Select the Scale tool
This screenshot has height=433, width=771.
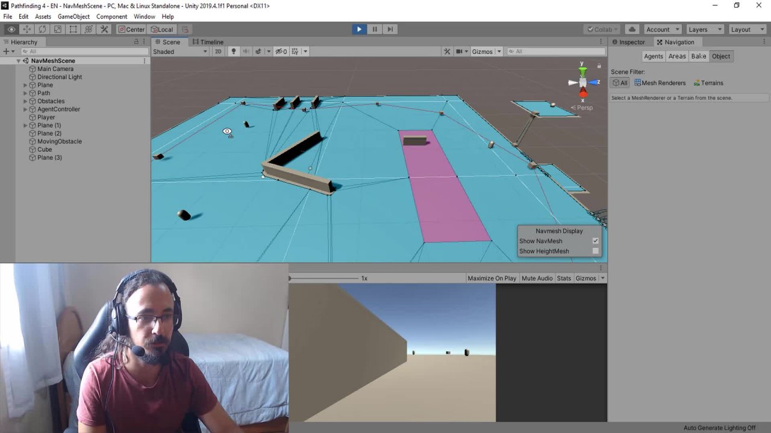pyautogui.click(x=58, y=29)
